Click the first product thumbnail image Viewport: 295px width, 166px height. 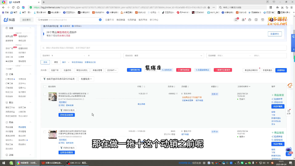53,97
